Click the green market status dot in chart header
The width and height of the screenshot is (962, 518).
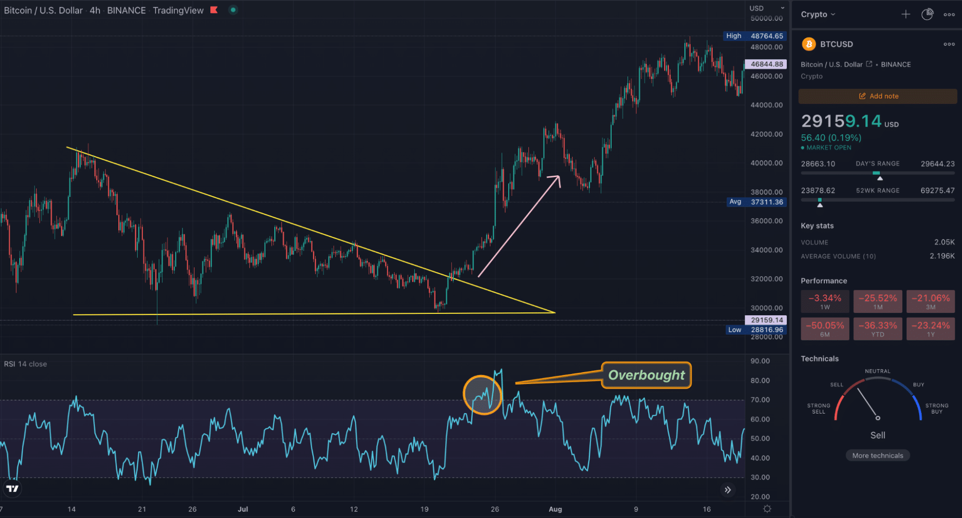pyautogui.click(x=233, y=10)
